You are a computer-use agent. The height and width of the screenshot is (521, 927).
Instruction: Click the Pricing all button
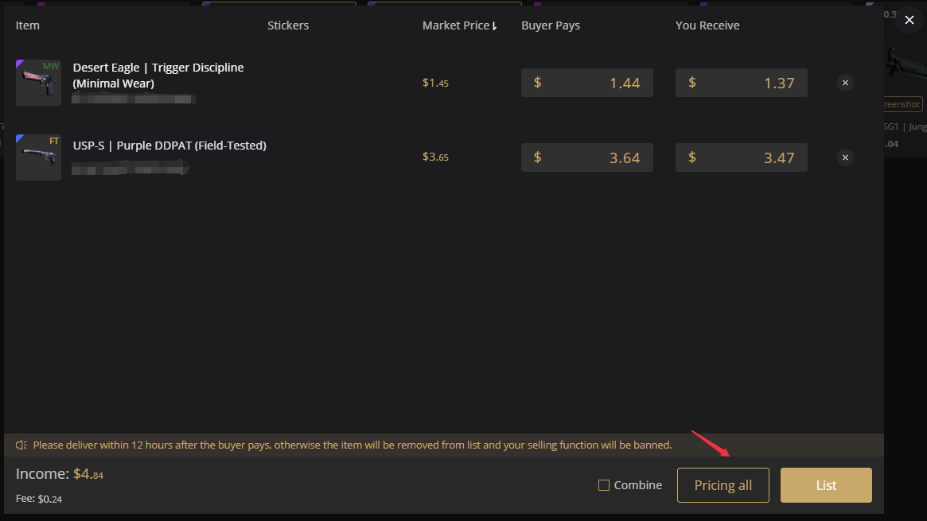point(723,484)
